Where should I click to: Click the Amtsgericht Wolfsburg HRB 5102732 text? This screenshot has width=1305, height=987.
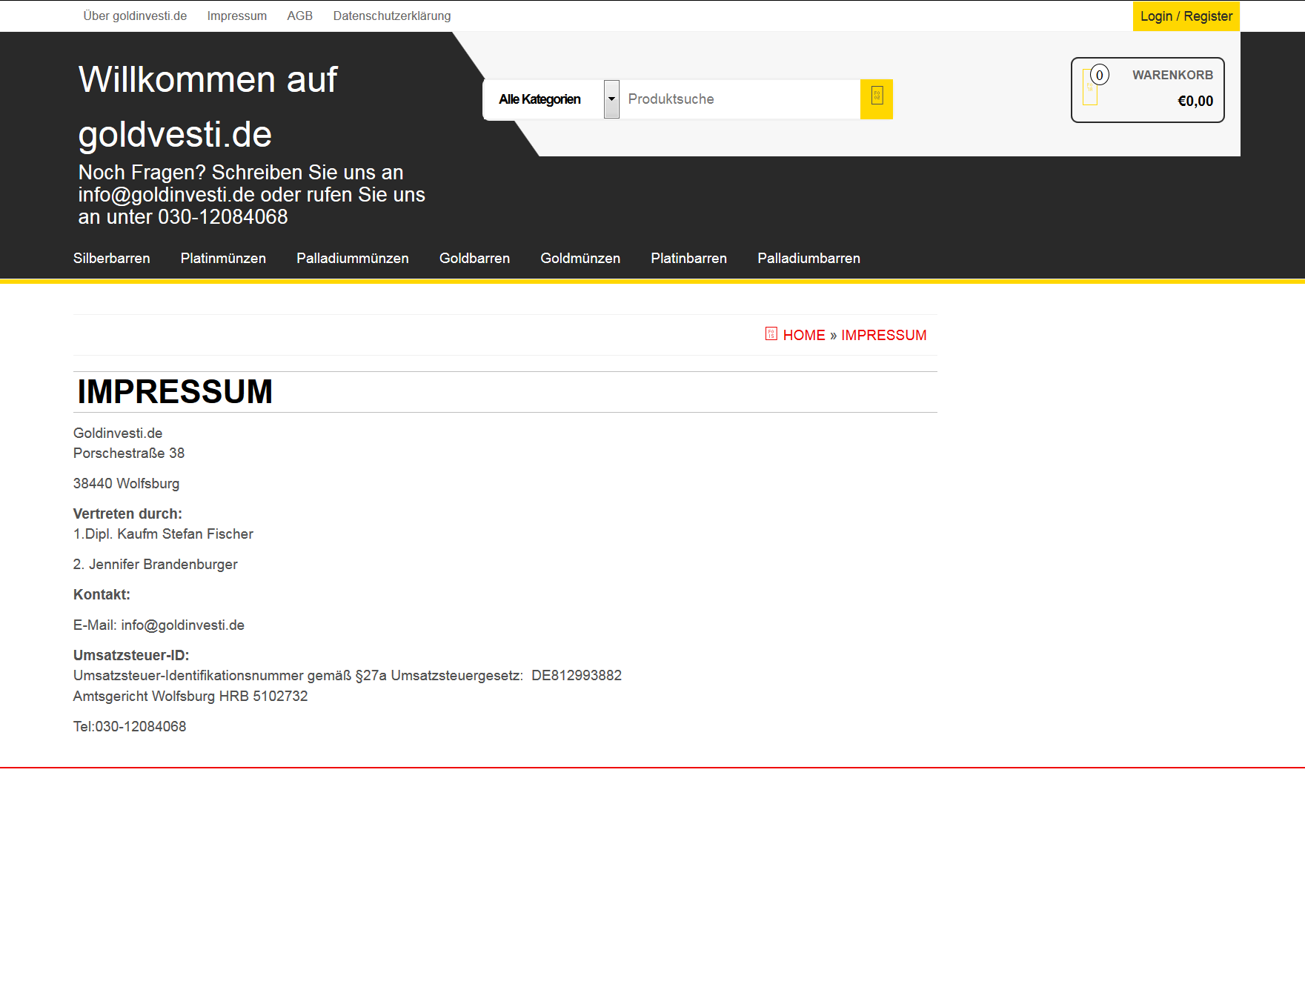pyautogui.click(x=190, y=697)
